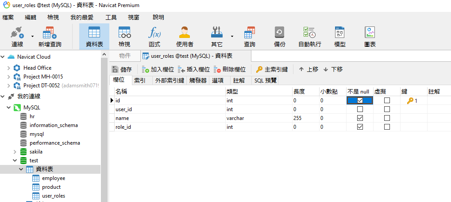Select the hr database icon
Image resolution: width=451 pixels, height=202 pixels.
pyautogui.click(x=23, y=116)
